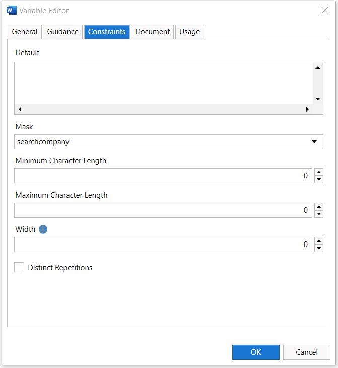This screenshot has width=338, height=368.
Task: Decrease Maximum Character Length with down arrow
Action: click(x=318, y=214)
